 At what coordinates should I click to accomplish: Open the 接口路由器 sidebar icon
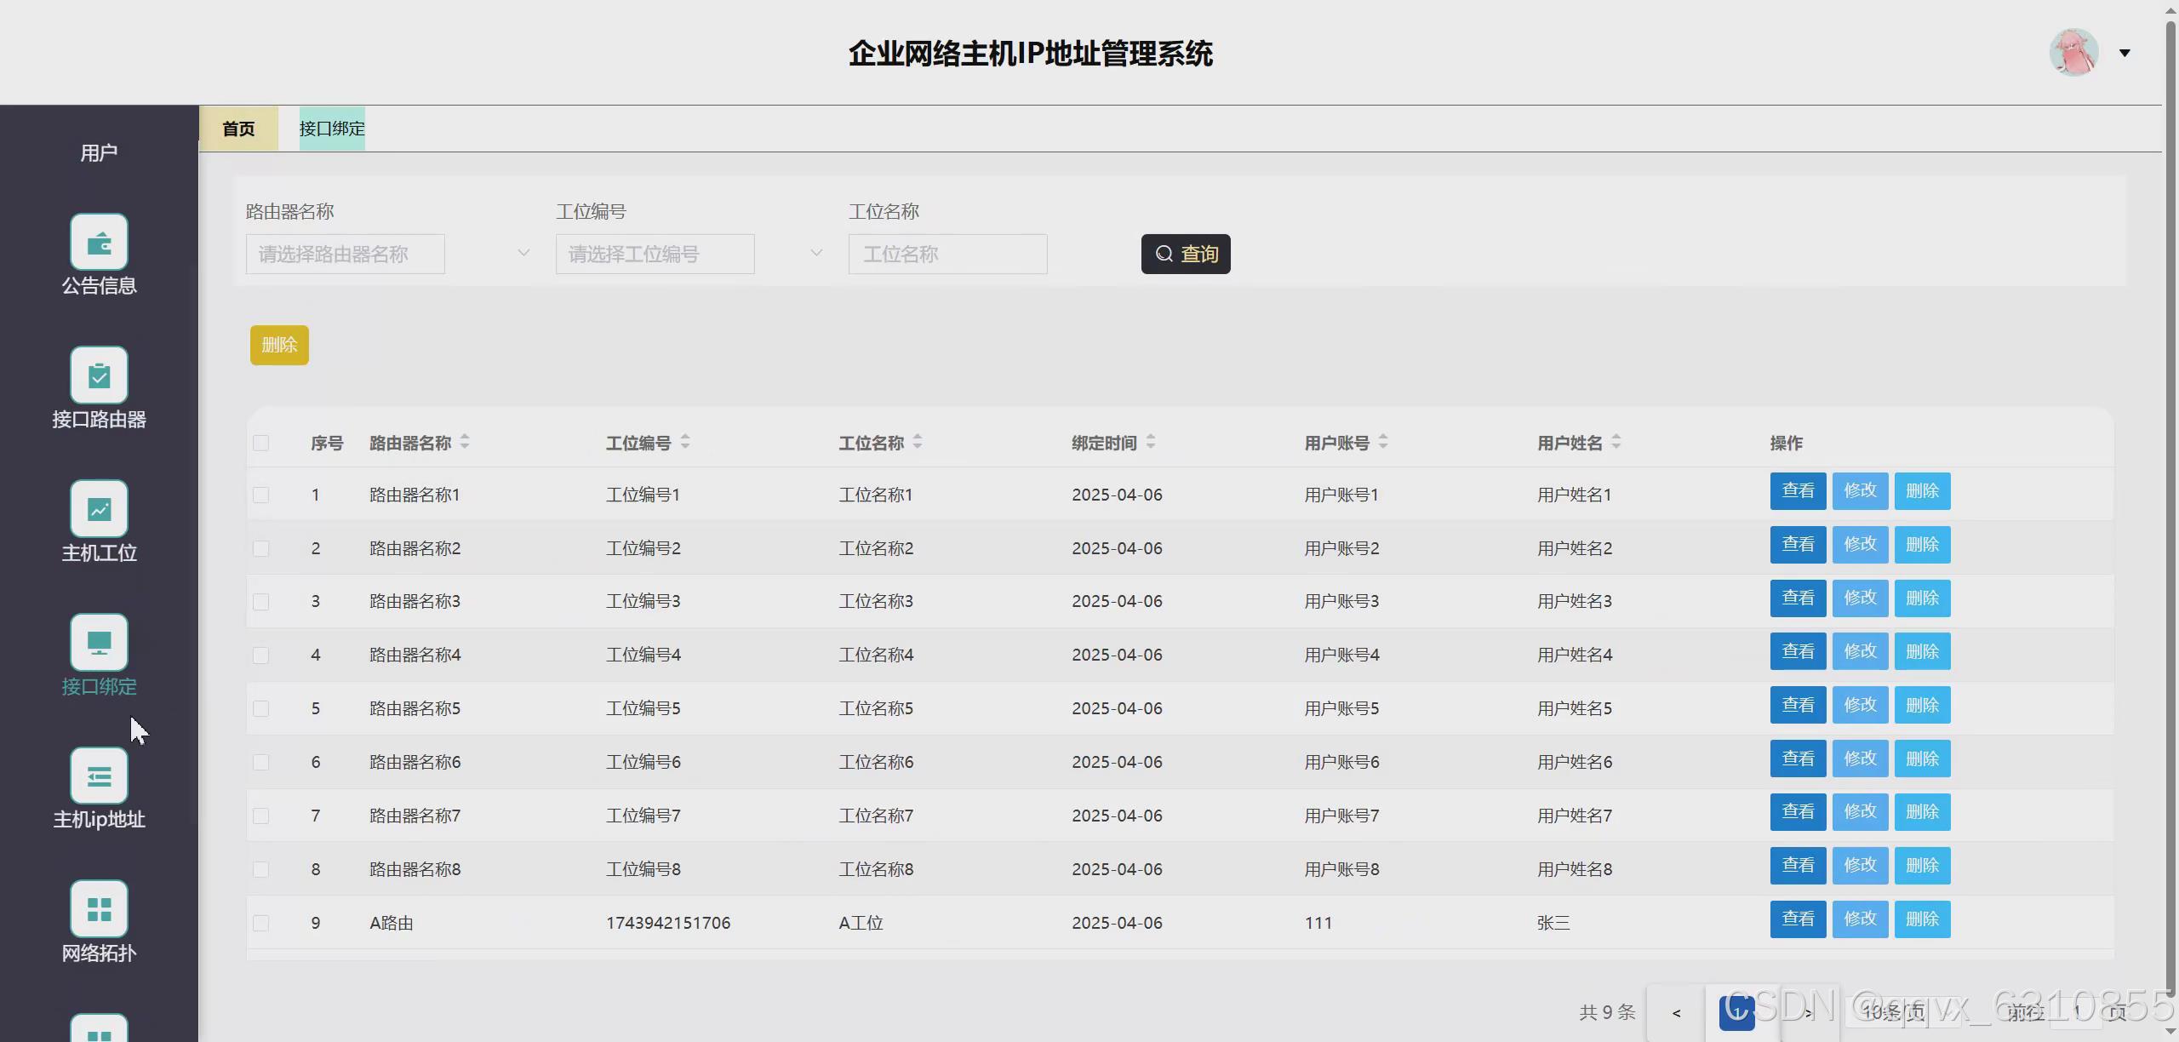pyautogui.click(x=99, y=375)
